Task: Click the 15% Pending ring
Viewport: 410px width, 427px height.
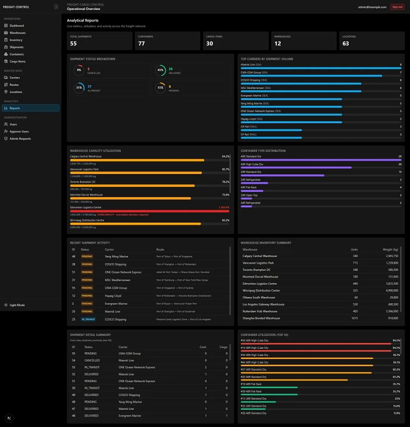Action: tap(161, 88)
